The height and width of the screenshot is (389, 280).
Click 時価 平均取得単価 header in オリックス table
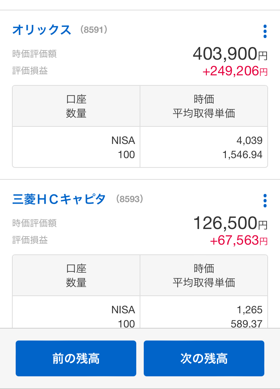(204, 106)
